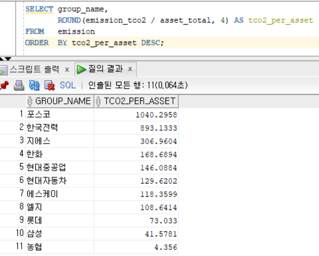
Task: Select the 한국전력 cell
Action: click(60, 128)
